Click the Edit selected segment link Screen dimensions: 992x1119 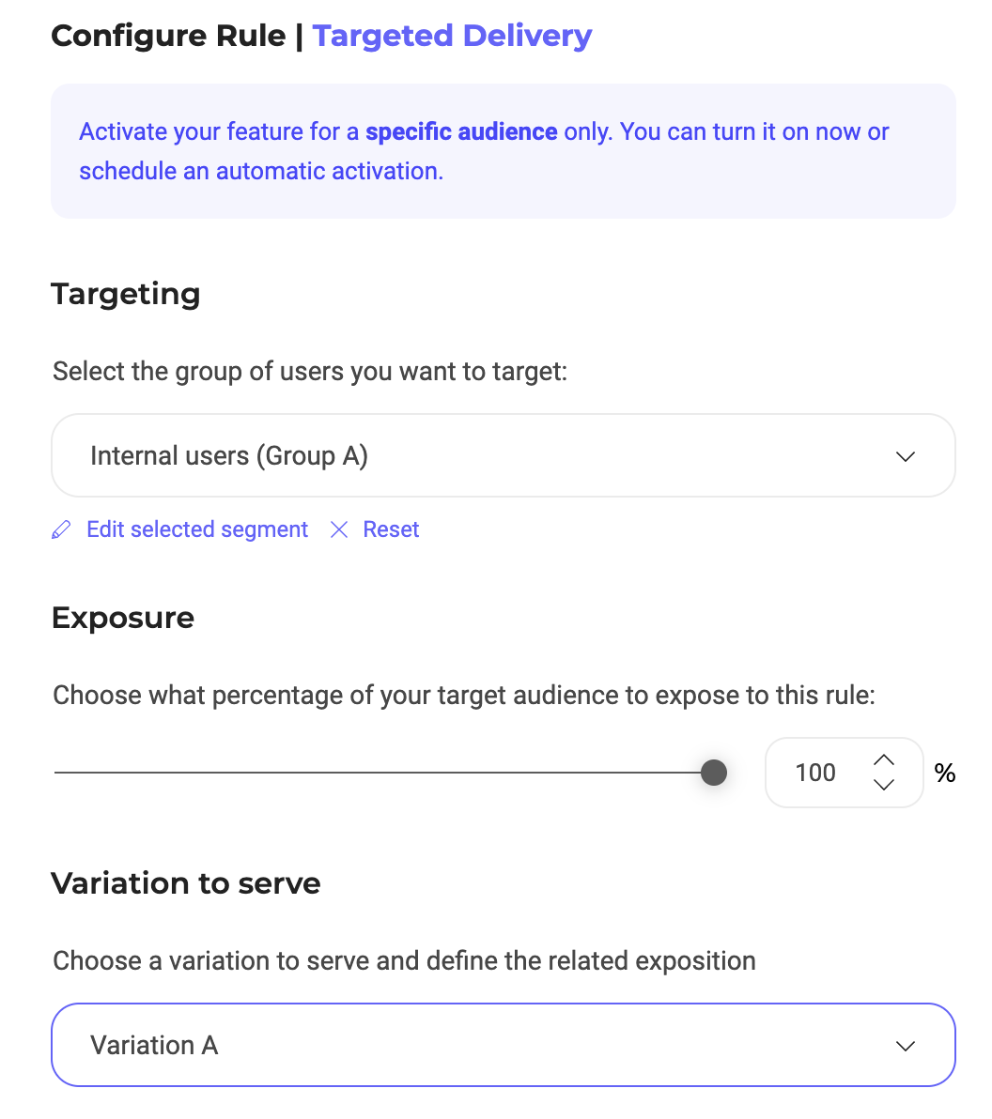[197, 530]
